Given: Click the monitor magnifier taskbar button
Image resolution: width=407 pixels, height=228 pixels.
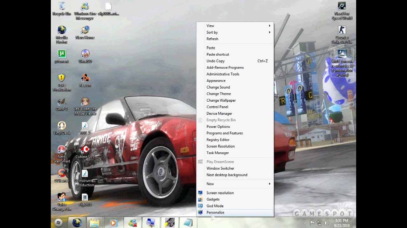Looking at the screenshot, I should (x=151, y=223).
